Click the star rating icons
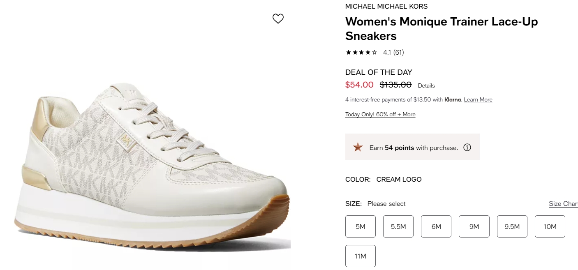The image size is (578, 270). pos(361,52)
